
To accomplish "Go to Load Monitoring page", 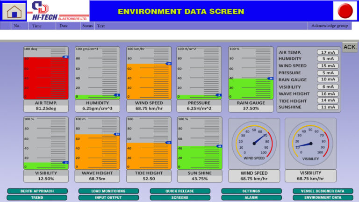I will pos(108,191).
